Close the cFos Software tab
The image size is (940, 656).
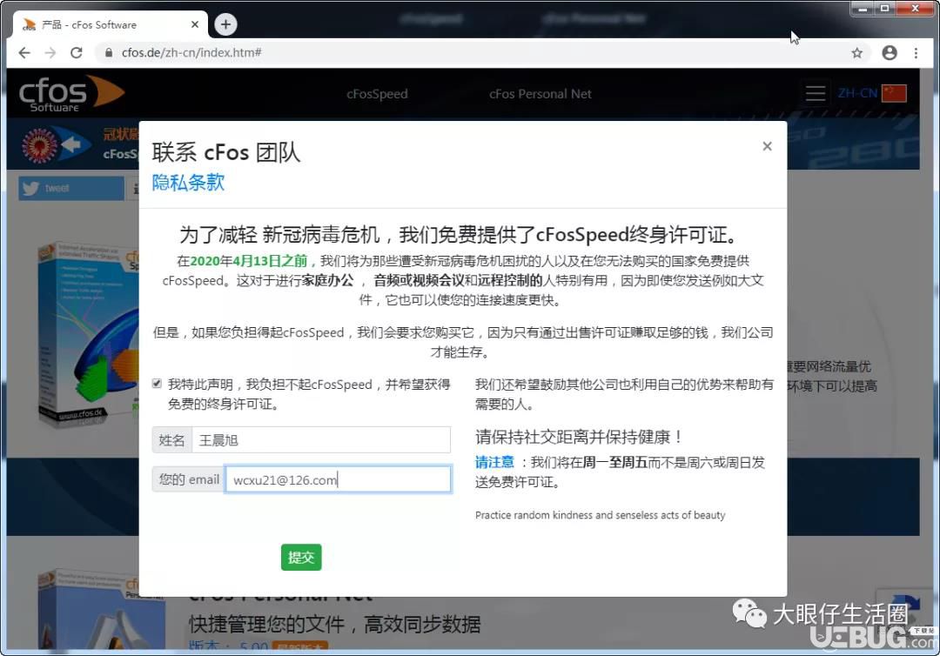195,24
